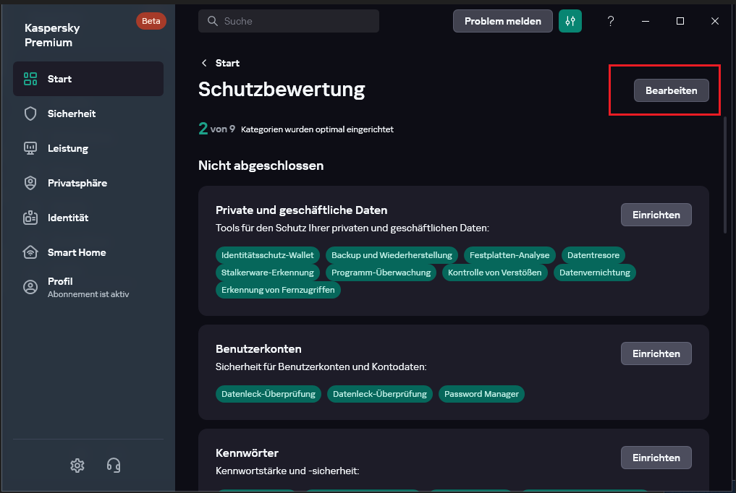
Task: Maximize the Kaspersky window
Action: [680, 21]
